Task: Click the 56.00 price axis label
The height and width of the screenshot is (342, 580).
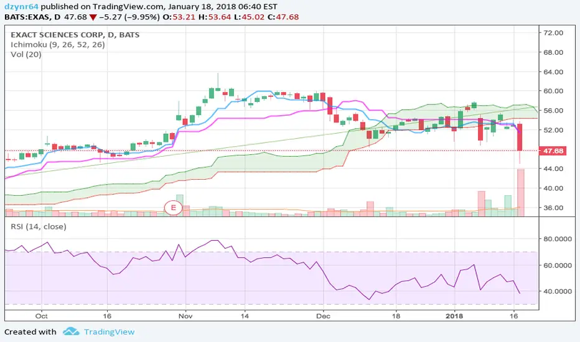Action: [553, 111]
